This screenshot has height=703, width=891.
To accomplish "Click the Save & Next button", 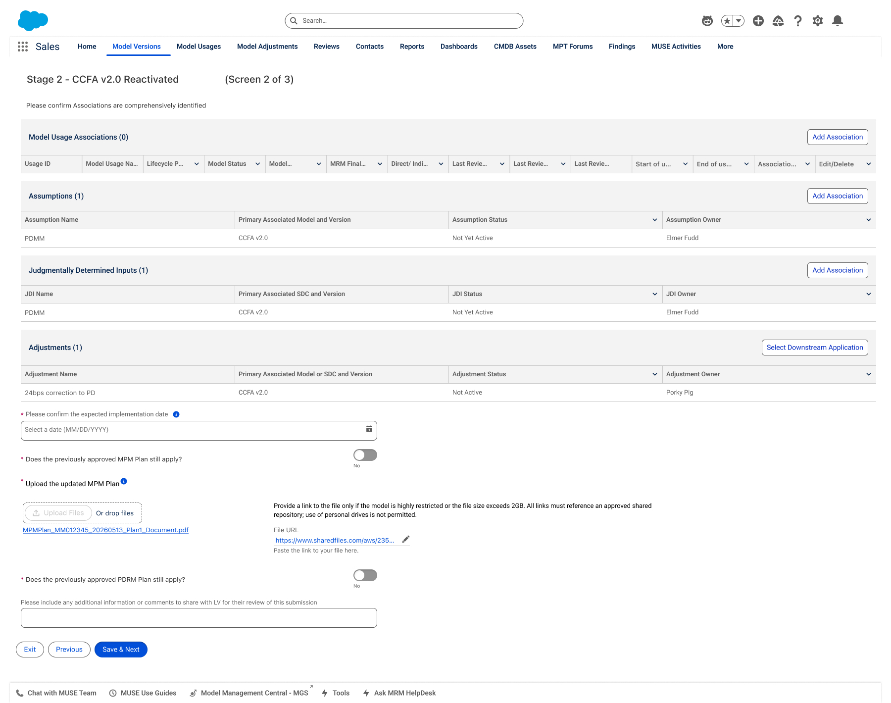I will coord(121,650).
